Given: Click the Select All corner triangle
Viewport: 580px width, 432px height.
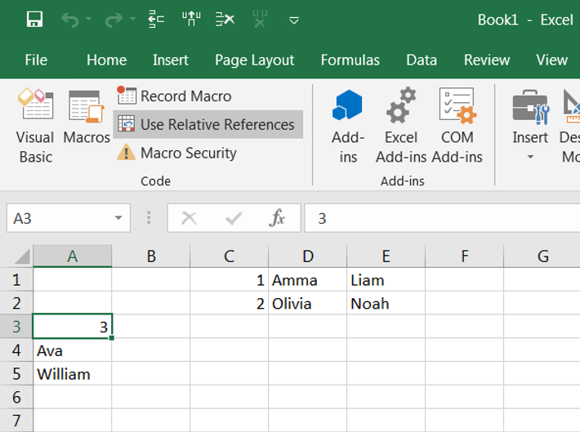Looking at the screenshot, I should pos(20,256).
